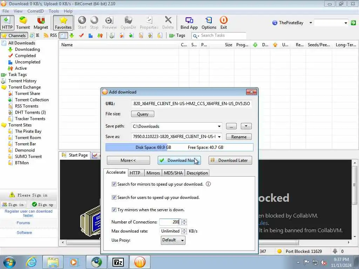The height and width of the screenshot is (269, 359).
Task: Click the green down arrow filter icon
Action: [x=72, y=35]
